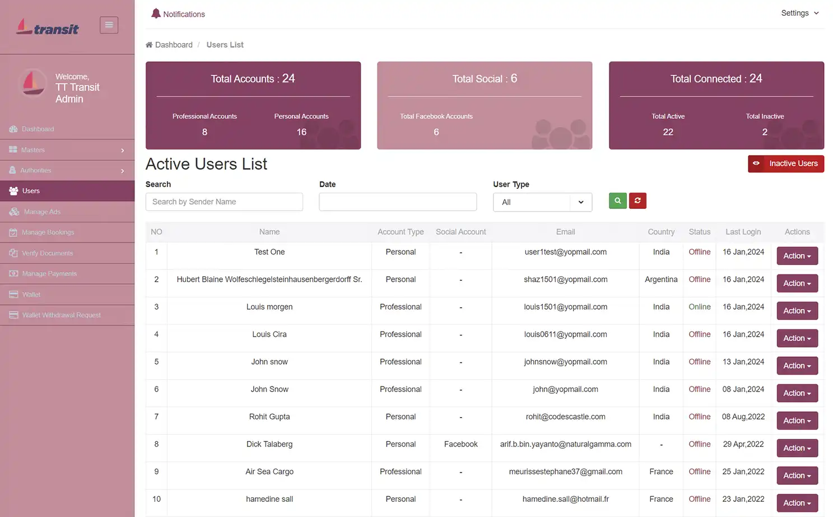Screen dimensions: 833x517
Task: Select the Wallet icon in the sidebar
Action: pyautogui.click(x=13, y=294)
